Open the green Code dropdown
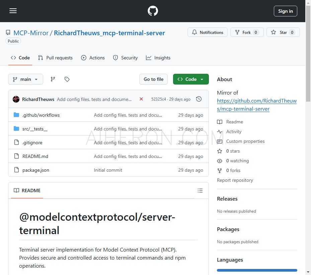This screenshot has height=275, width=311. (x=190, y=79)
